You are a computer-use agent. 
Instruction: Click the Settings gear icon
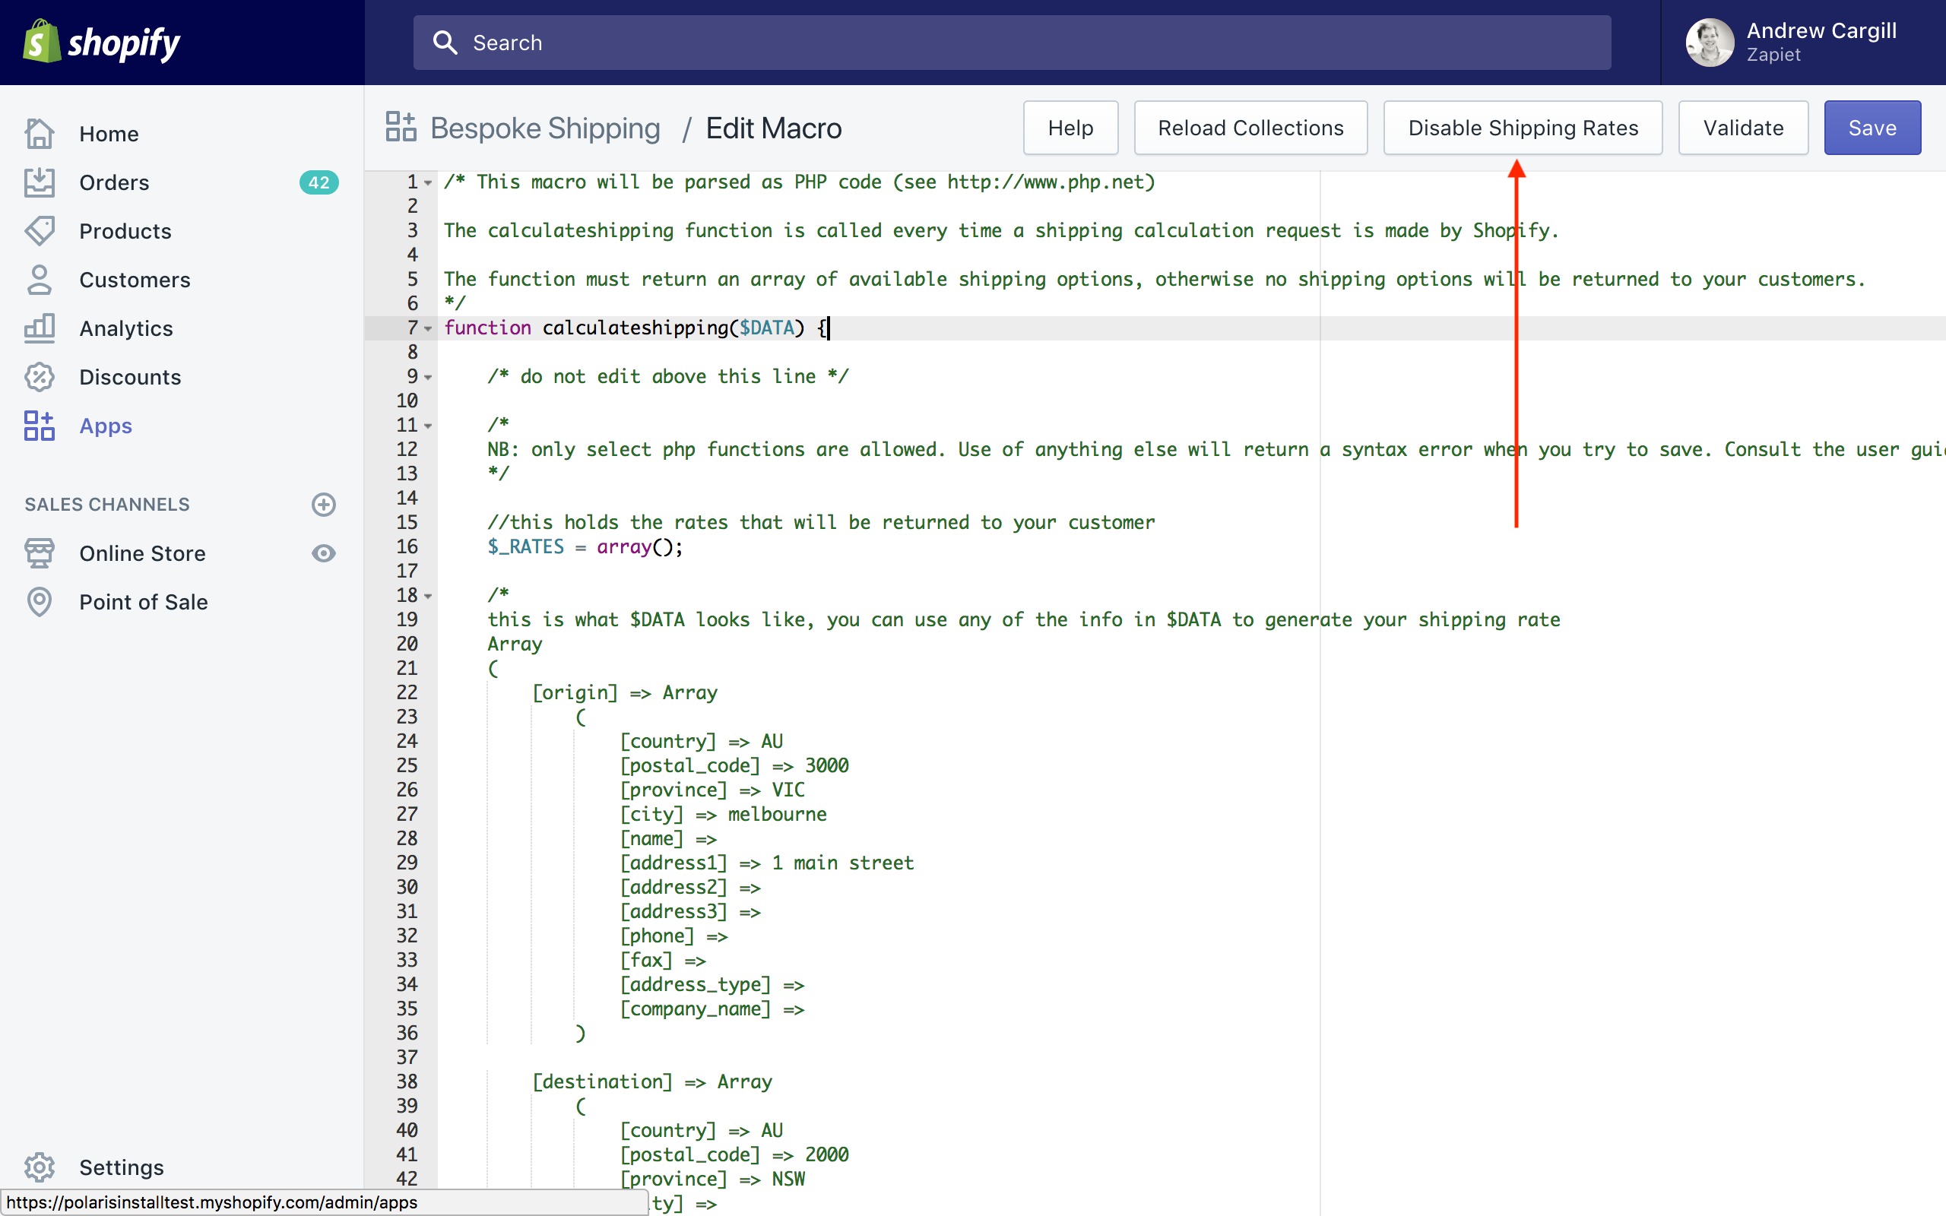[x=39, y=1167]
